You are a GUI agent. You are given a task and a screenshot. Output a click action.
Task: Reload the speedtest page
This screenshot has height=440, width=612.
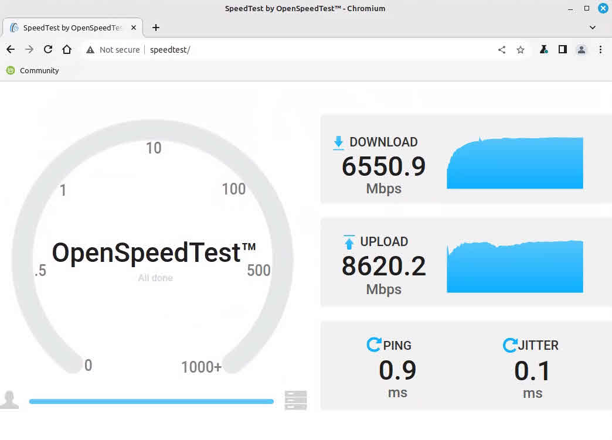coord(48,50)
